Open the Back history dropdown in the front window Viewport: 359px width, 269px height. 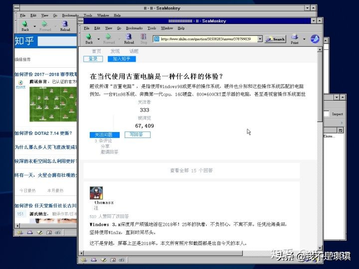click(x=99, y=39)
